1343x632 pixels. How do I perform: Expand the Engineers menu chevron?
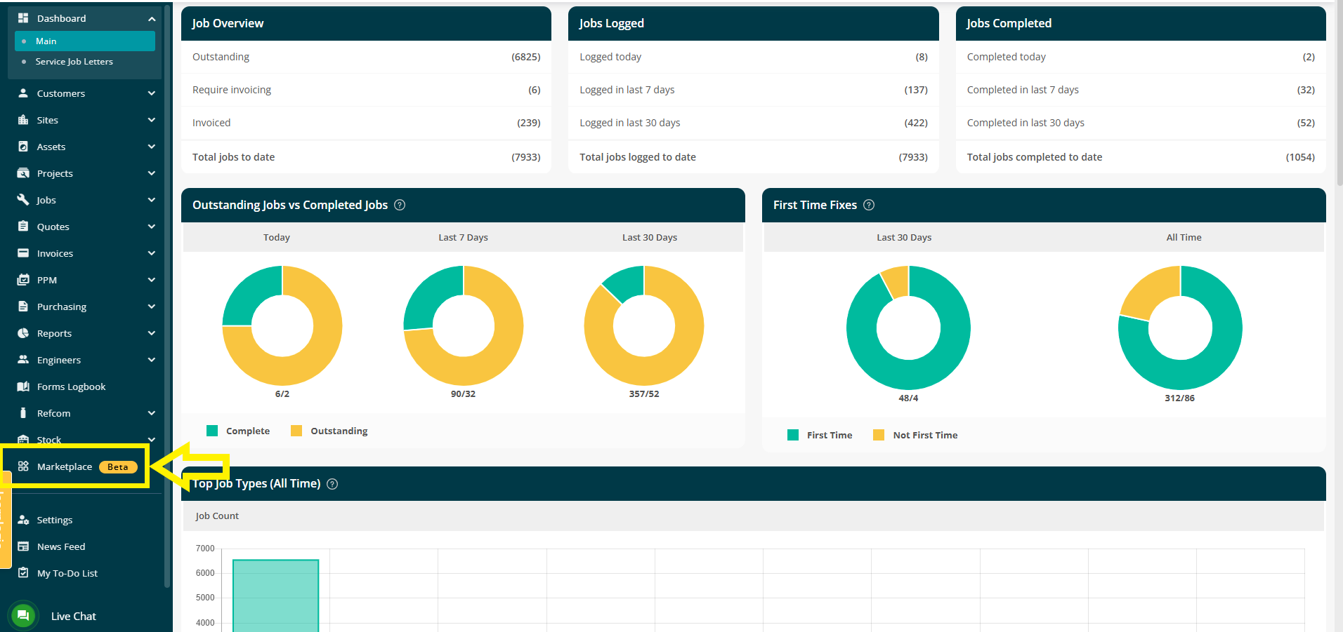point(152,360)
